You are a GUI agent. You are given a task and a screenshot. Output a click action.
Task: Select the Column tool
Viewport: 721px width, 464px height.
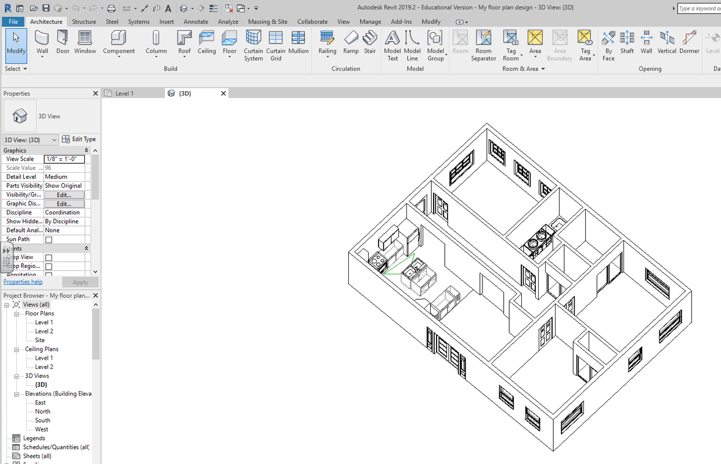(x=156, y=43)
